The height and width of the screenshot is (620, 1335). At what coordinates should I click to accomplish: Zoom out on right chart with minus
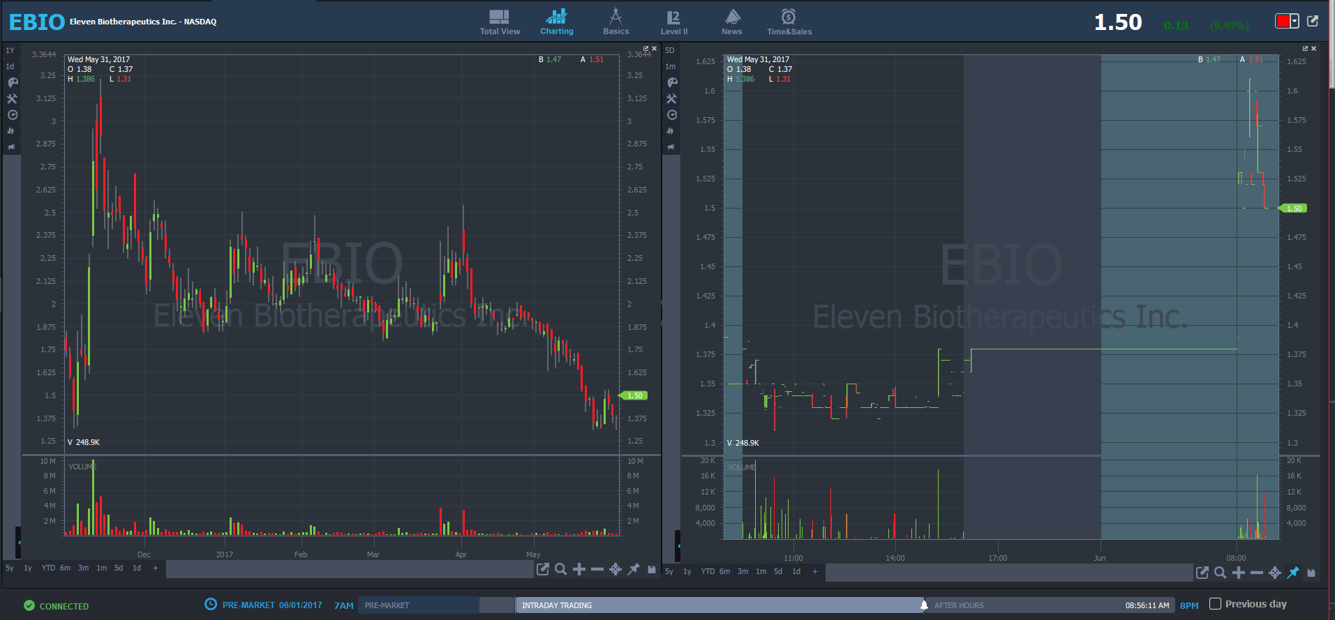tap(1256, 573)
